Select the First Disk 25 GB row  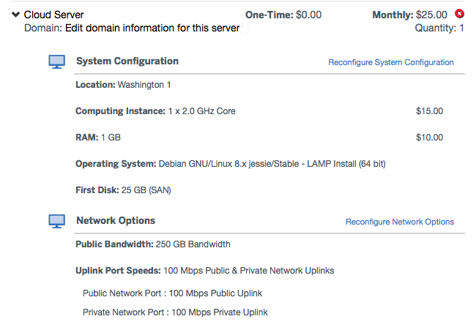tap(122, 190)
